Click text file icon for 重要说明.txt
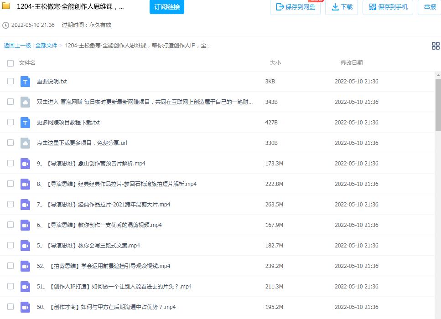Viewport: 441px width, 319px height. tap(26, 82)
